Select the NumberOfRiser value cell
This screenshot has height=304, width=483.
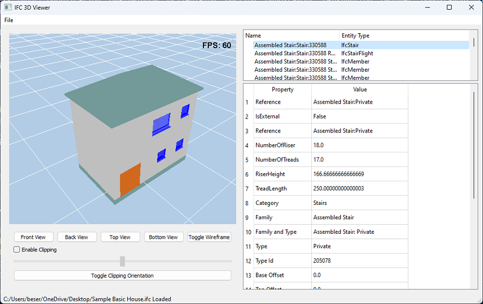[360, 145]
